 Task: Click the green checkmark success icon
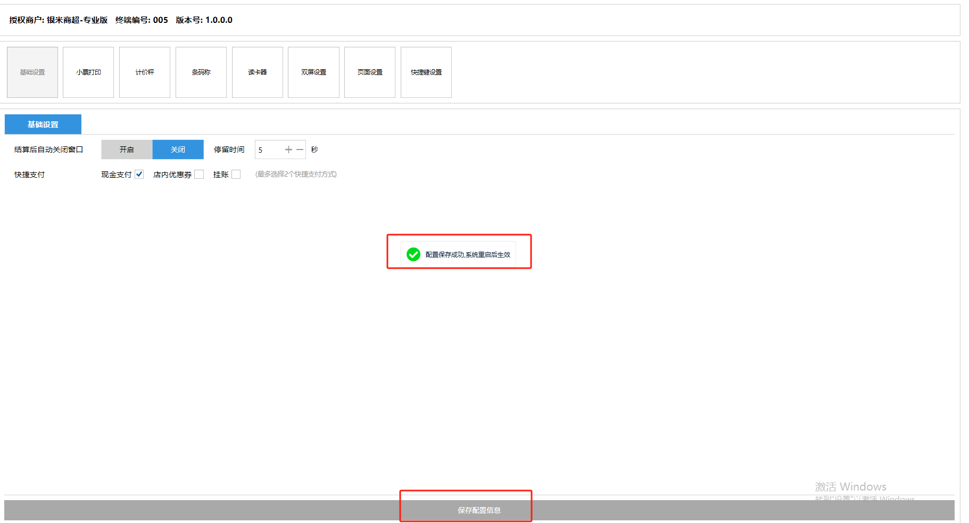[x=413, y=255]
